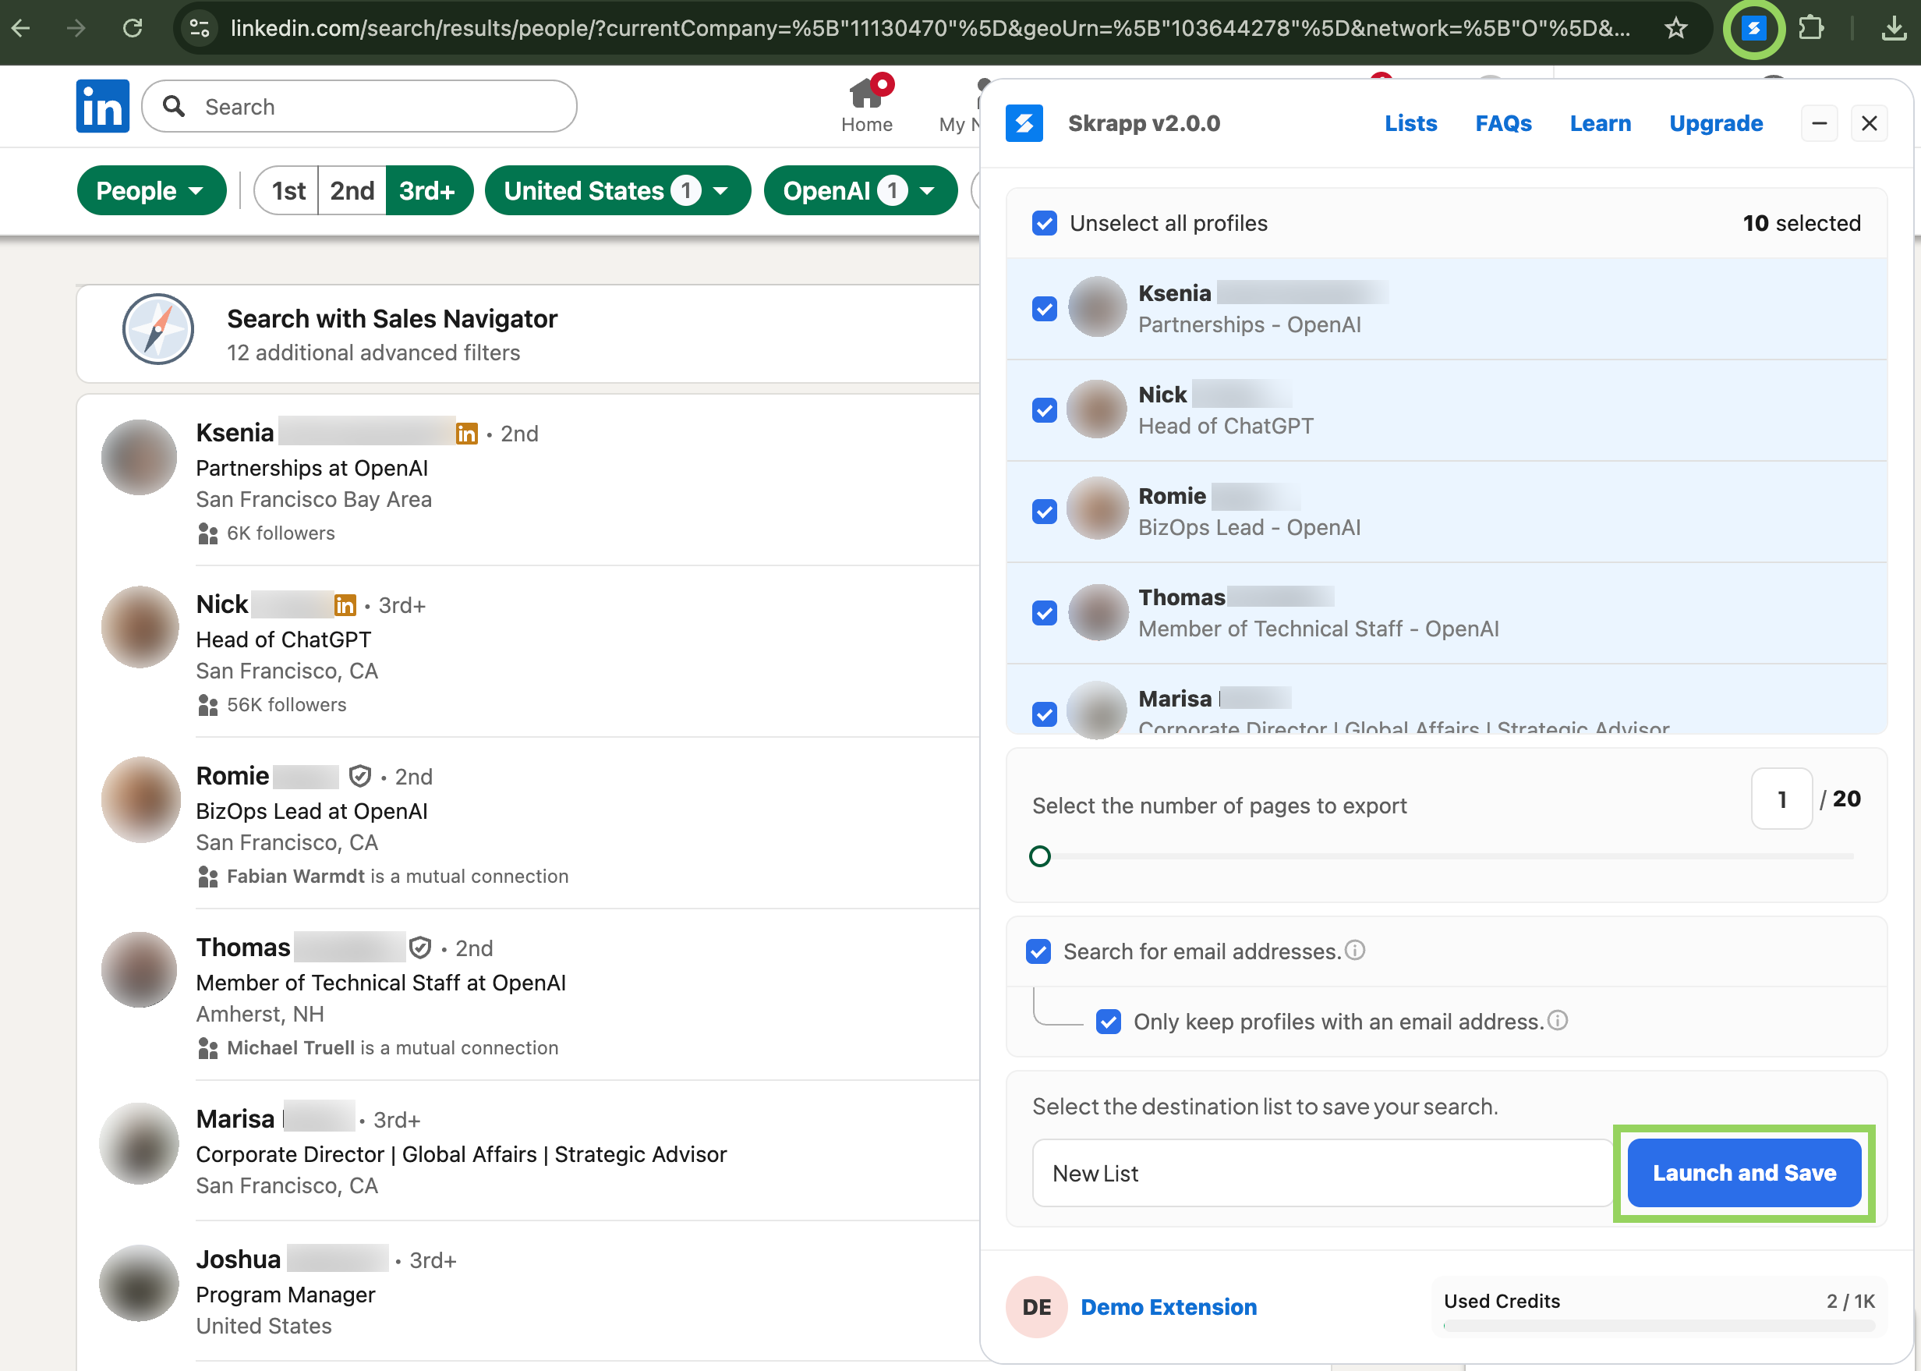The width and height of the screenshot is (1921, 1371).
Task: Bookmark this page with the star icon
Action: click(1675, 29)
